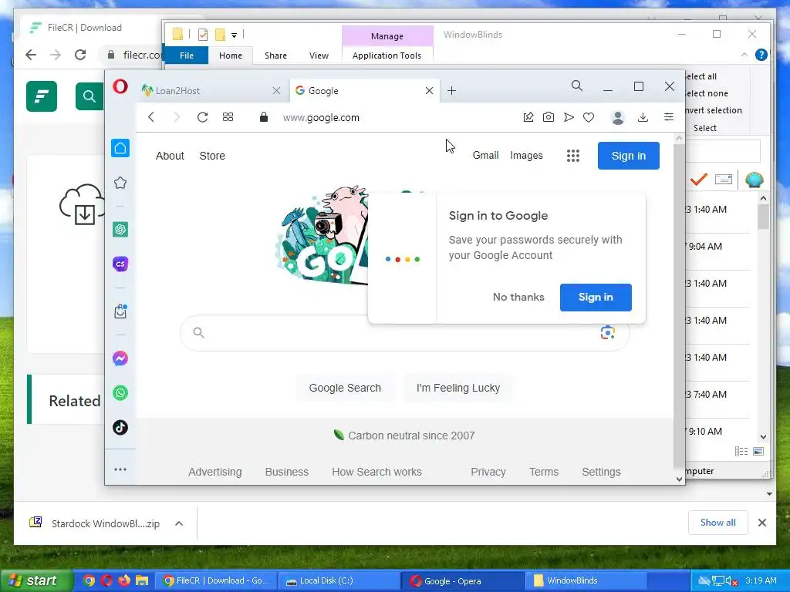Click the Opera address bar URL
Image resolution: width=790 pixels, height=592 pixels.
[x=321, y=117]
